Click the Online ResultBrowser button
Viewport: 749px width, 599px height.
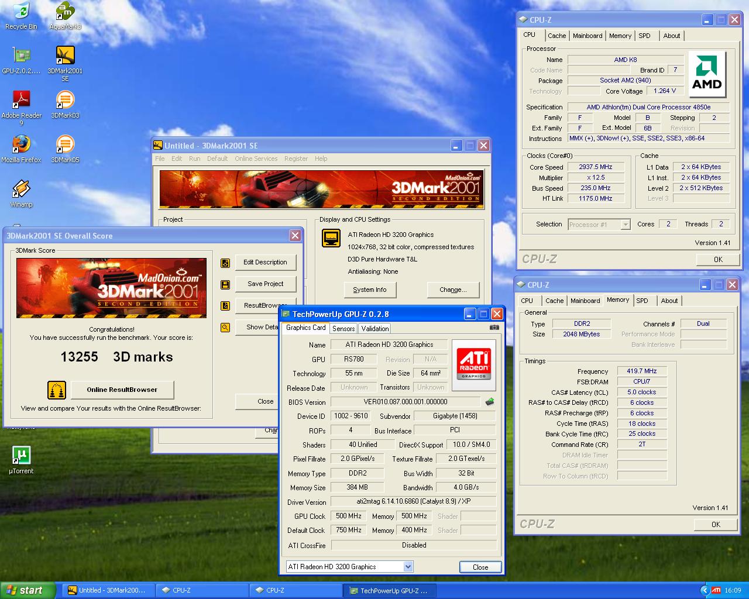point(122,390)
